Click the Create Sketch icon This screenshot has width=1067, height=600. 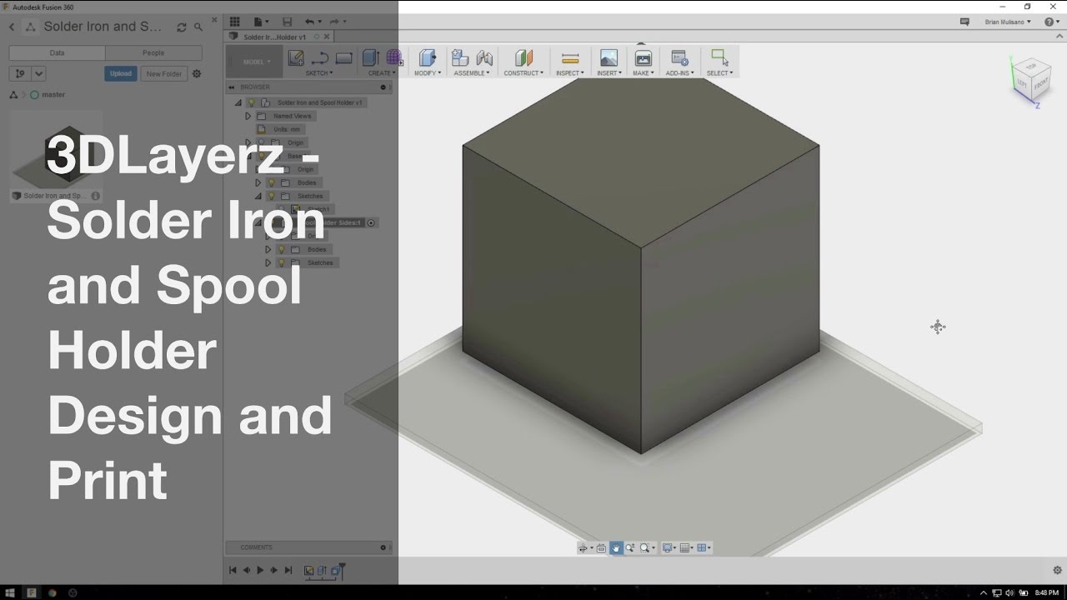296,57
